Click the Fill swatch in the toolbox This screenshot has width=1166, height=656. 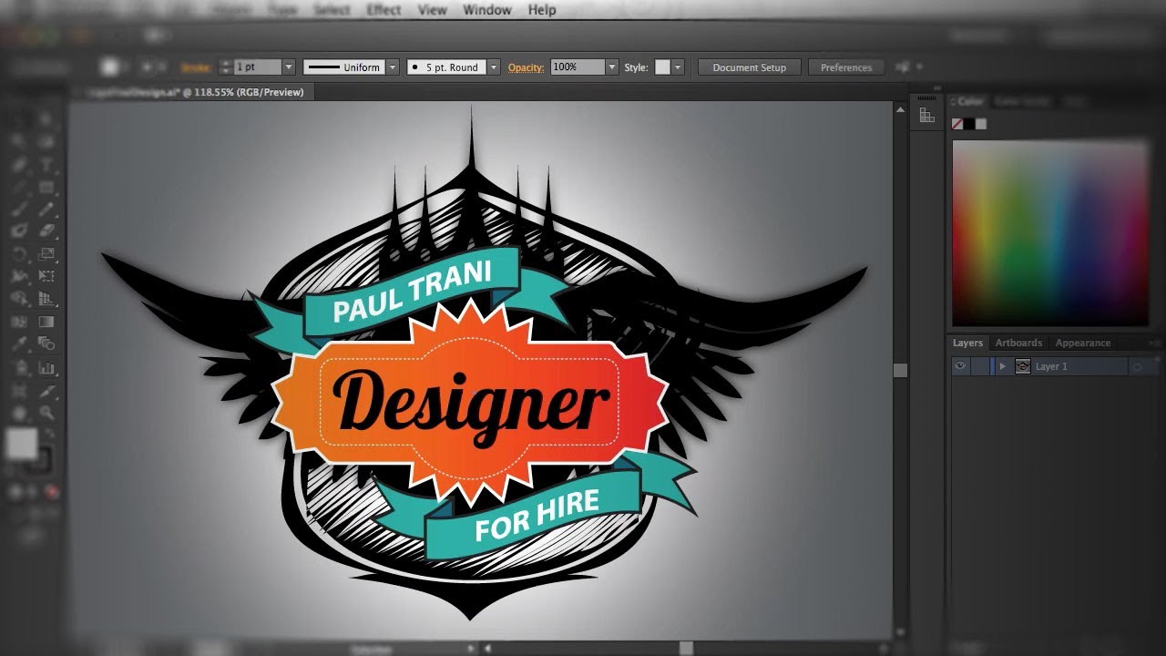(x=20, y=442)
